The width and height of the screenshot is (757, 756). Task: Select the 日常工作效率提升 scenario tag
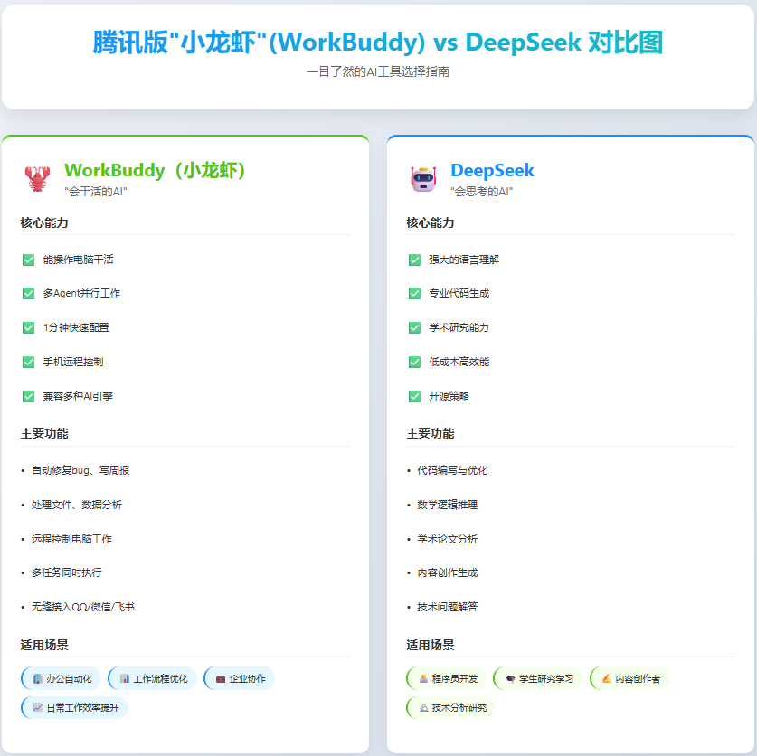[x=74, y=708]
